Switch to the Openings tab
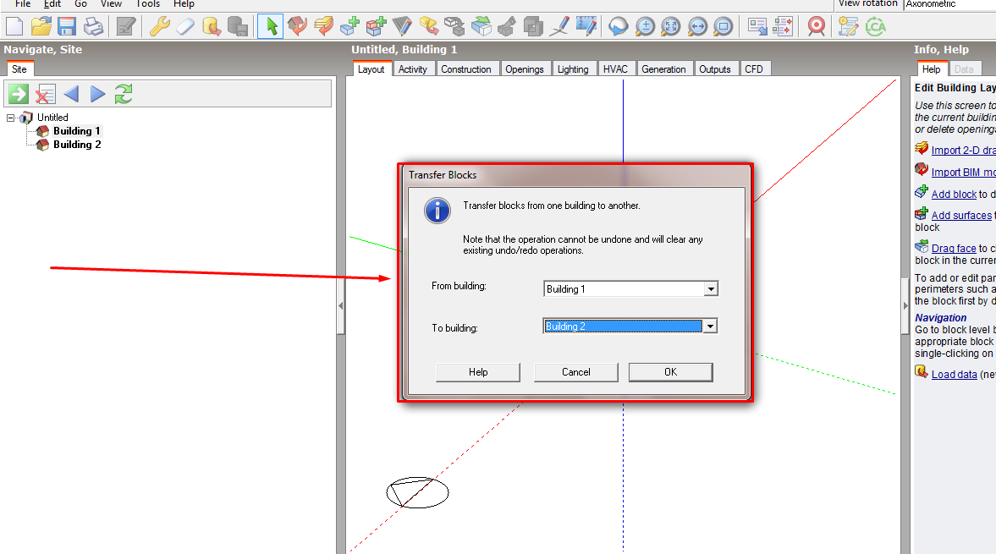 pos(525,69)
